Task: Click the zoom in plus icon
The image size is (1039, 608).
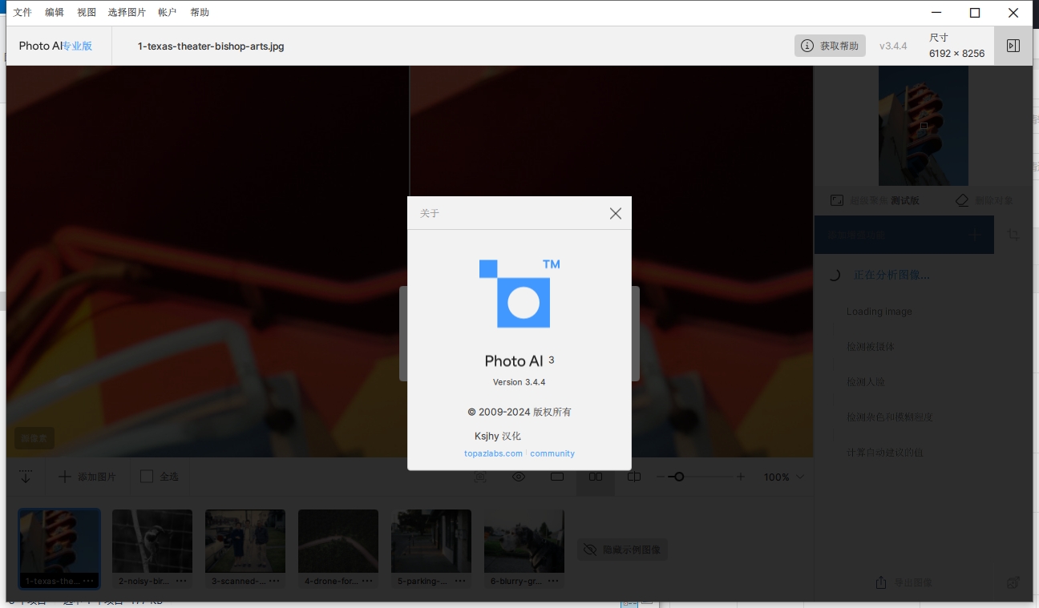Action: coord(741,477)
